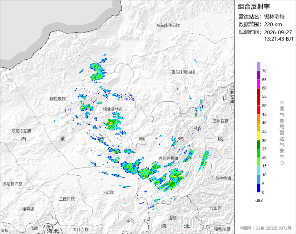Screen dimensions: 296x234
Task: Click the 围场 place label
Action: [172, 218]
